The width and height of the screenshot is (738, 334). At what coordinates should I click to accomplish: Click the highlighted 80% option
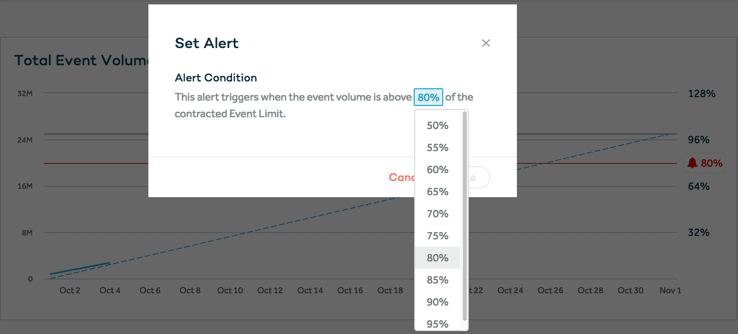437,257
